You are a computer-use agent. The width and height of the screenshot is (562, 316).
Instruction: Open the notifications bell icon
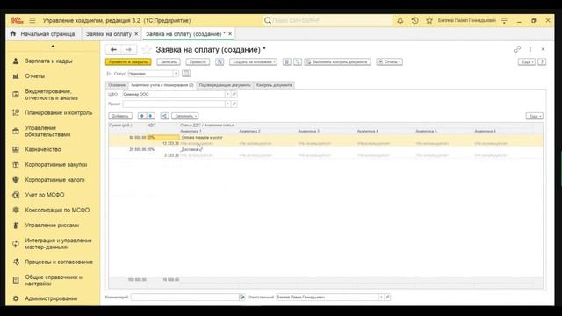(x=400, y=20)
